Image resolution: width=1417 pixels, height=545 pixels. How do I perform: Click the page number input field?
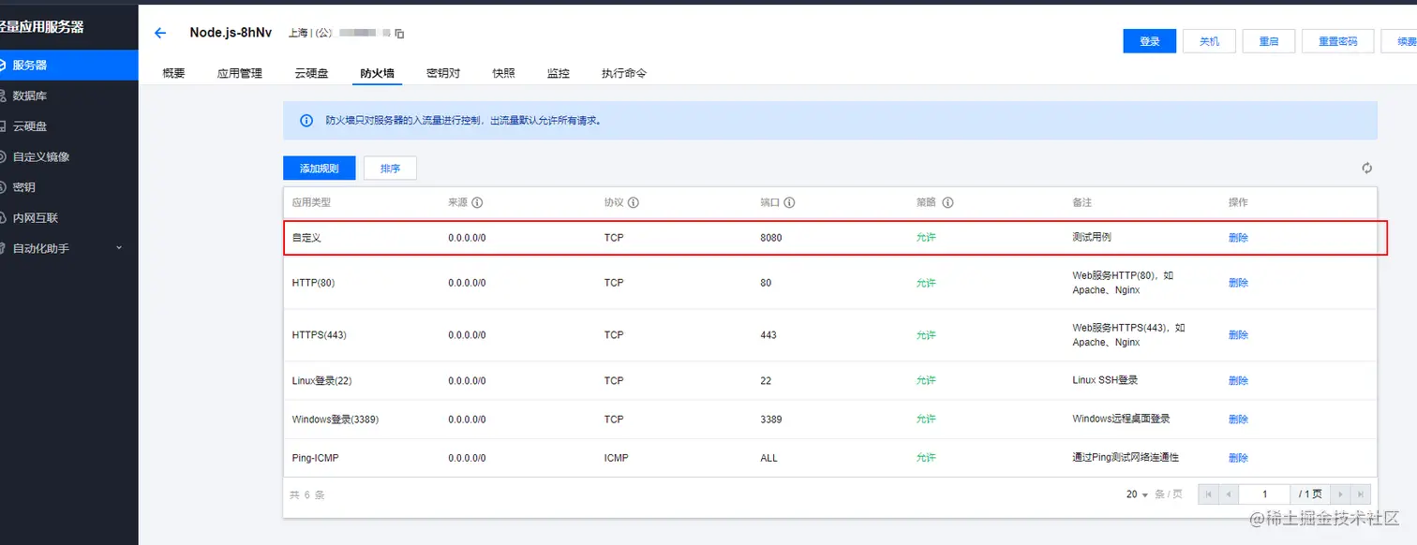point(1264,494)
